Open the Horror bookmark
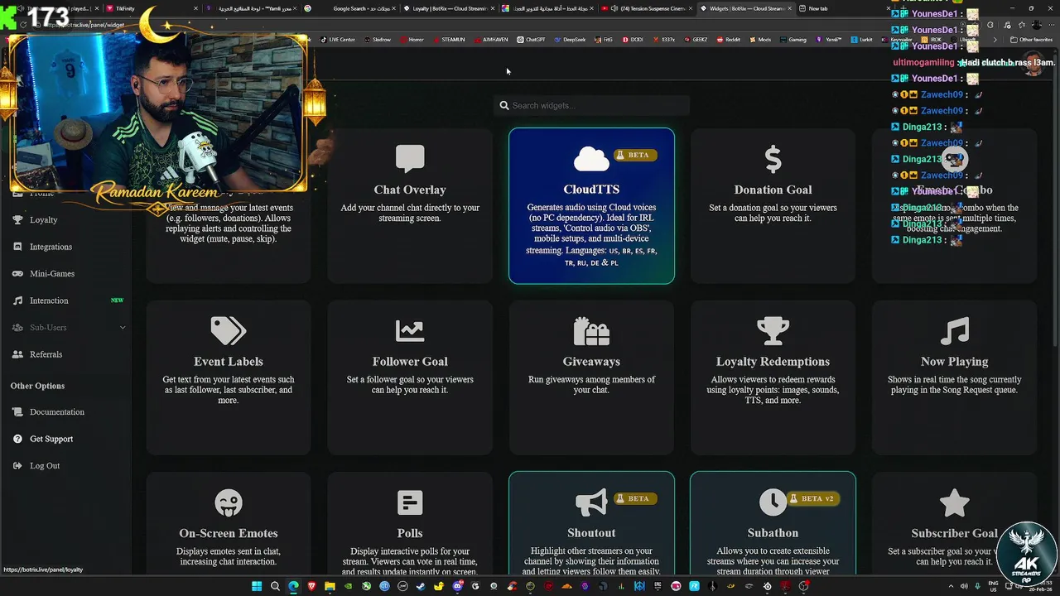 click(412, 40)
